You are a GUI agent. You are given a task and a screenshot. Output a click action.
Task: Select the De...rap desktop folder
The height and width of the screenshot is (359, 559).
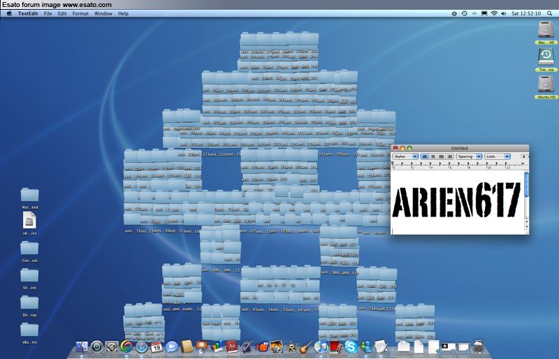click(29, 306)
